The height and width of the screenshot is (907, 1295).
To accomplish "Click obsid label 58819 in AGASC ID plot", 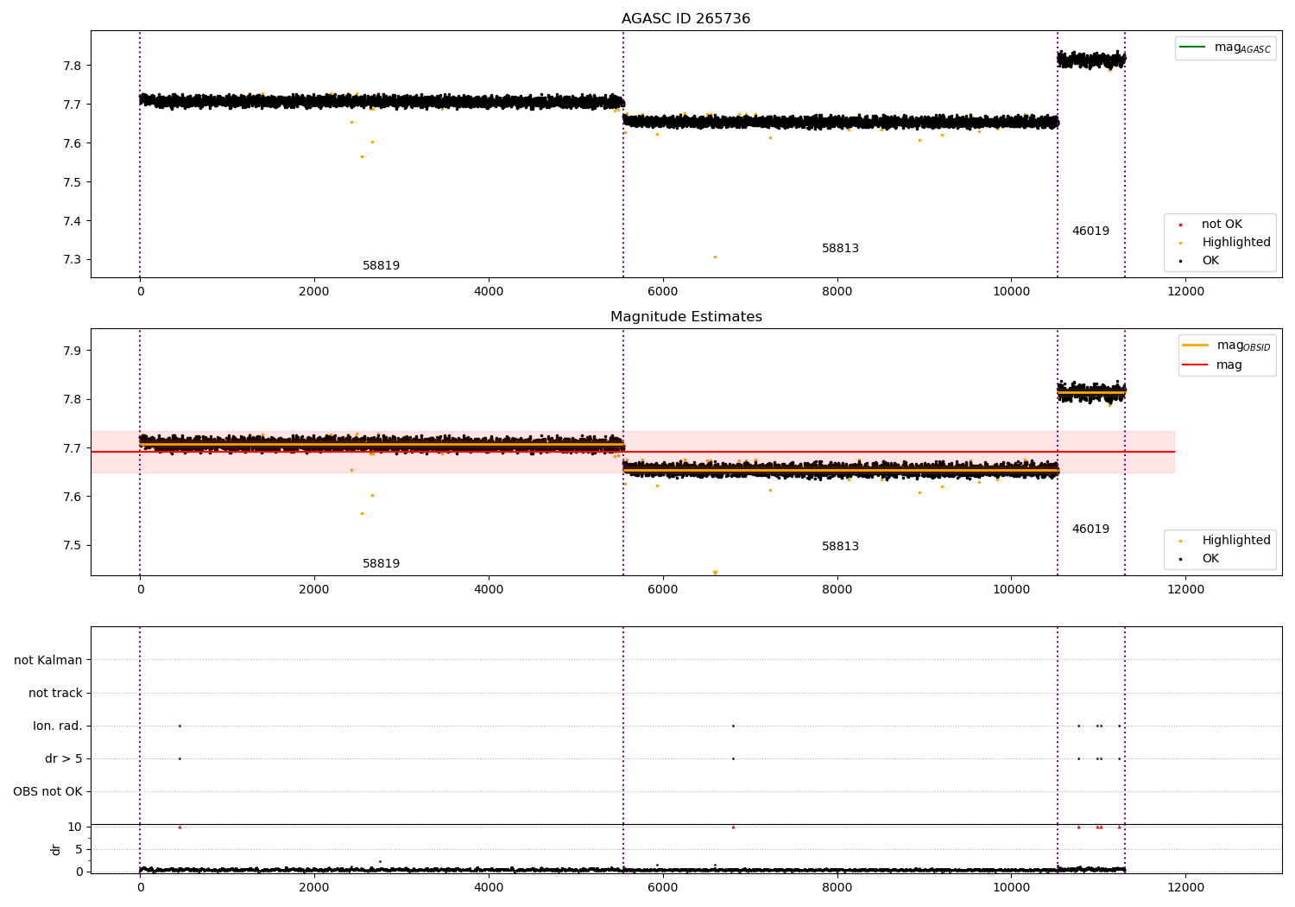I will click(x=381, y=266).
